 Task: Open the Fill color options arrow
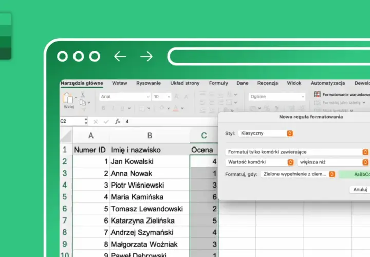[x=168, y=108]
